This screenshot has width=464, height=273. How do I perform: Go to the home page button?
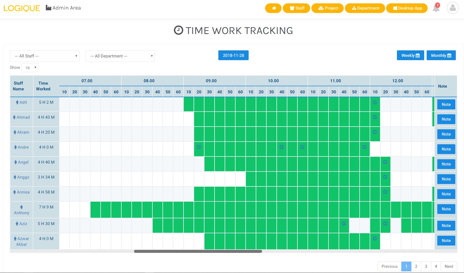pos(273,8)
